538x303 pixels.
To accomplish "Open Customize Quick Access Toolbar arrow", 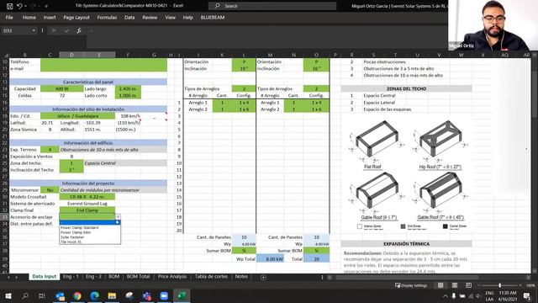I will (46, 6).
